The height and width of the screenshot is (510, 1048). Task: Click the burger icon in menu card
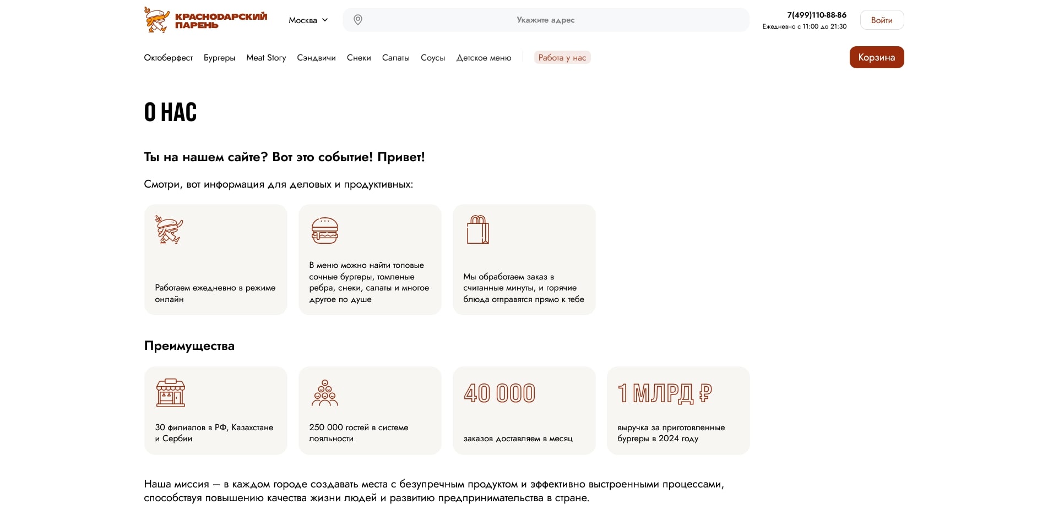click(325, 230)
